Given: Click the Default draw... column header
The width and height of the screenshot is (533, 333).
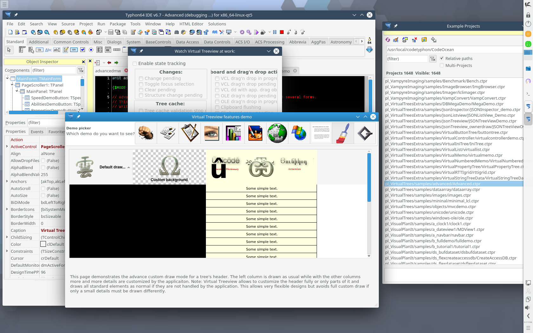Looking at the screenshot, I should pos(101,167).
